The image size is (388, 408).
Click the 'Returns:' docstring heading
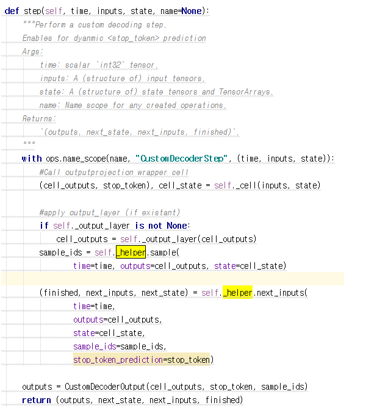(x=39, y=119)
